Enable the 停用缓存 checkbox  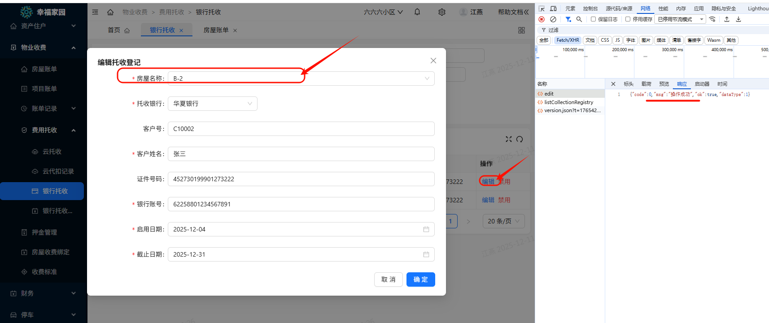[628, 19]
